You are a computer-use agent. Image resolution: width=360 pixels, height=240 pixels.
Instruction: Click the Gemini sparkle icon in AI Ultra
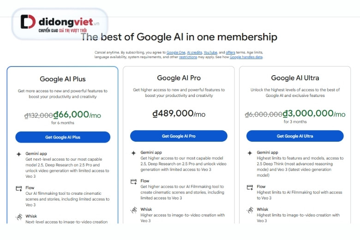coord(250,153)
